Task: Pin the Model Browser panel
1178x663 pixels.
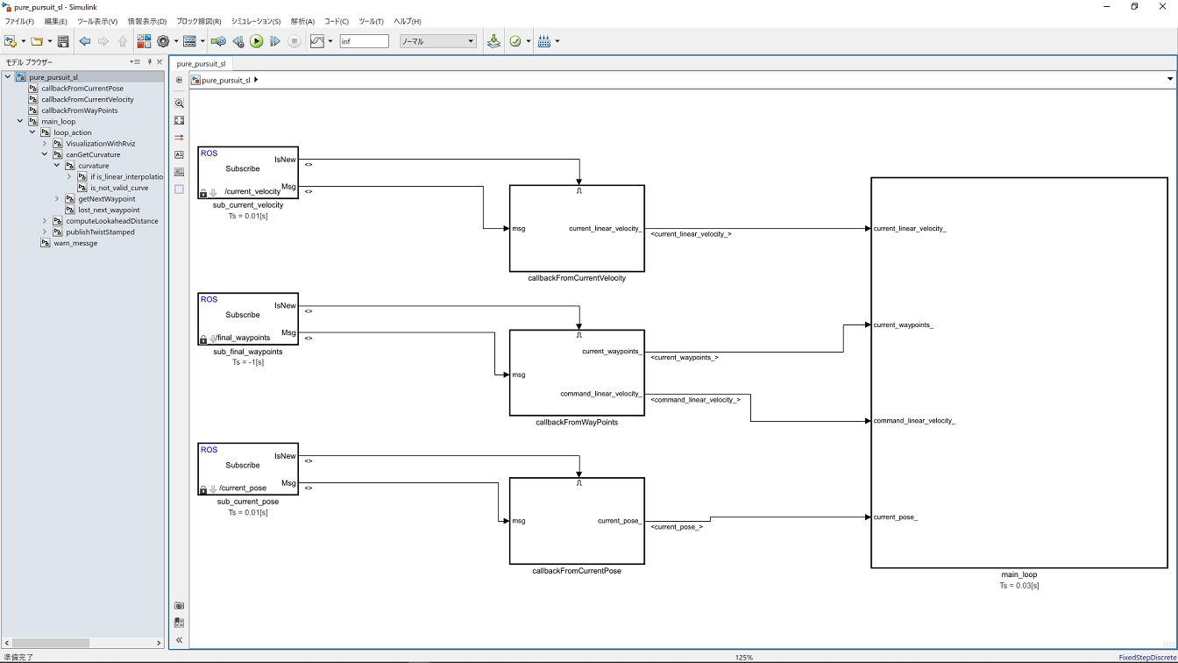Action: point(149,62)
